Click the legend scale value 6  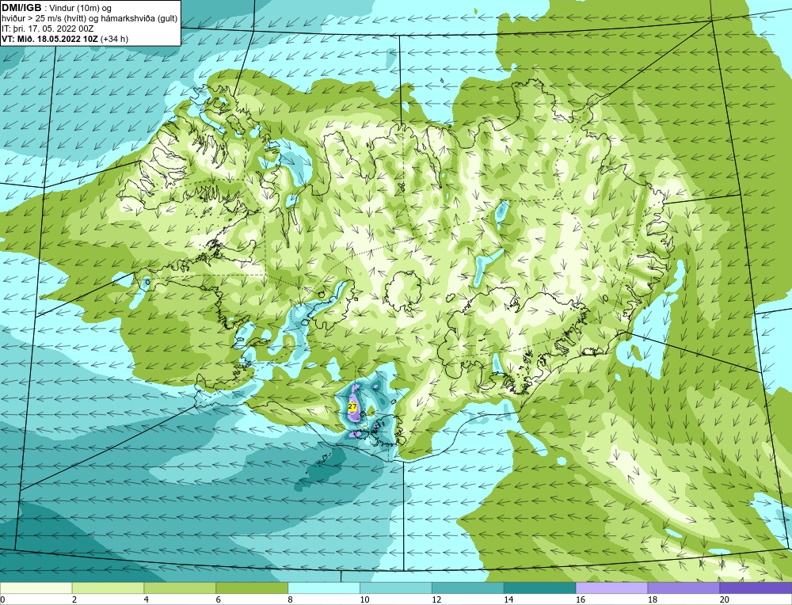click(219, 599)
